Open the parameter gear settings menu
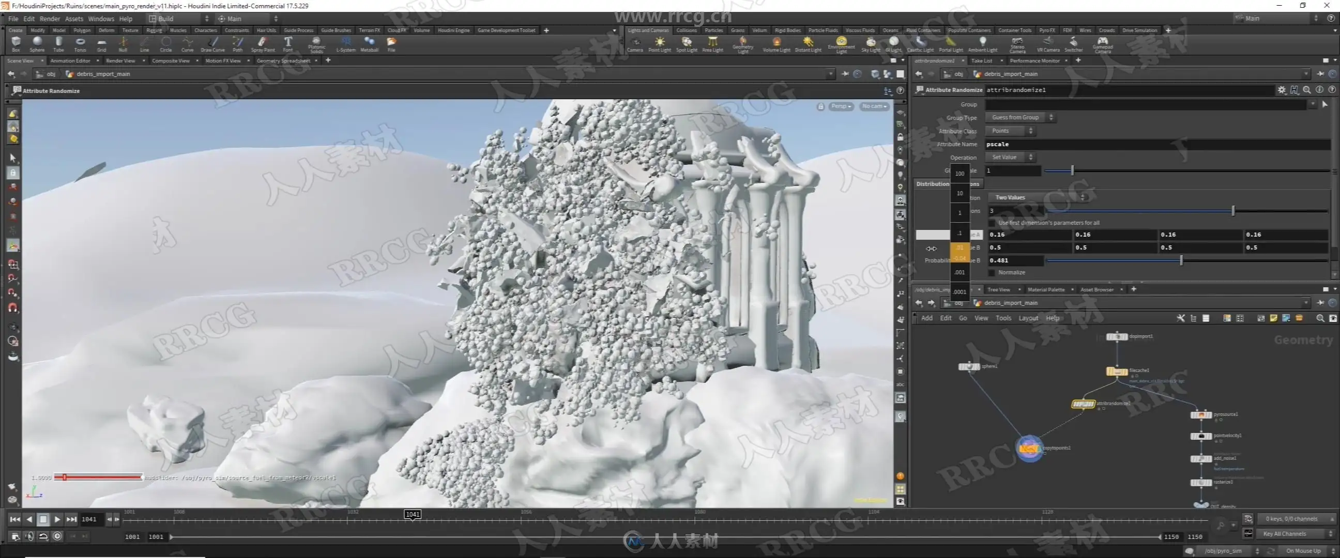This screenshot has height=558, width=1340. pos(1281,90)
